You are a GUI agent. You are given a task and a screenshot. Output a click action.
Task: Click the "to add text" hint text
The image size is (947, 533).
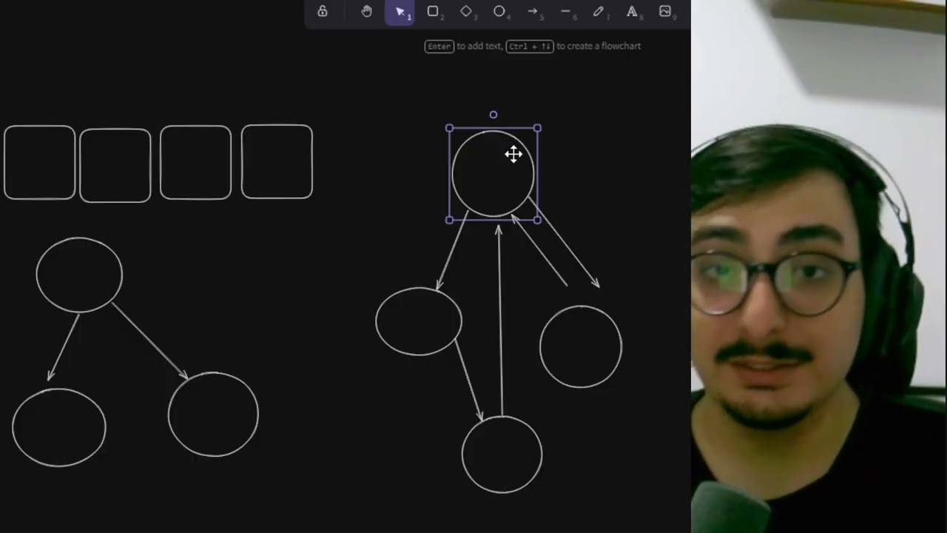(x=479, y=46)
